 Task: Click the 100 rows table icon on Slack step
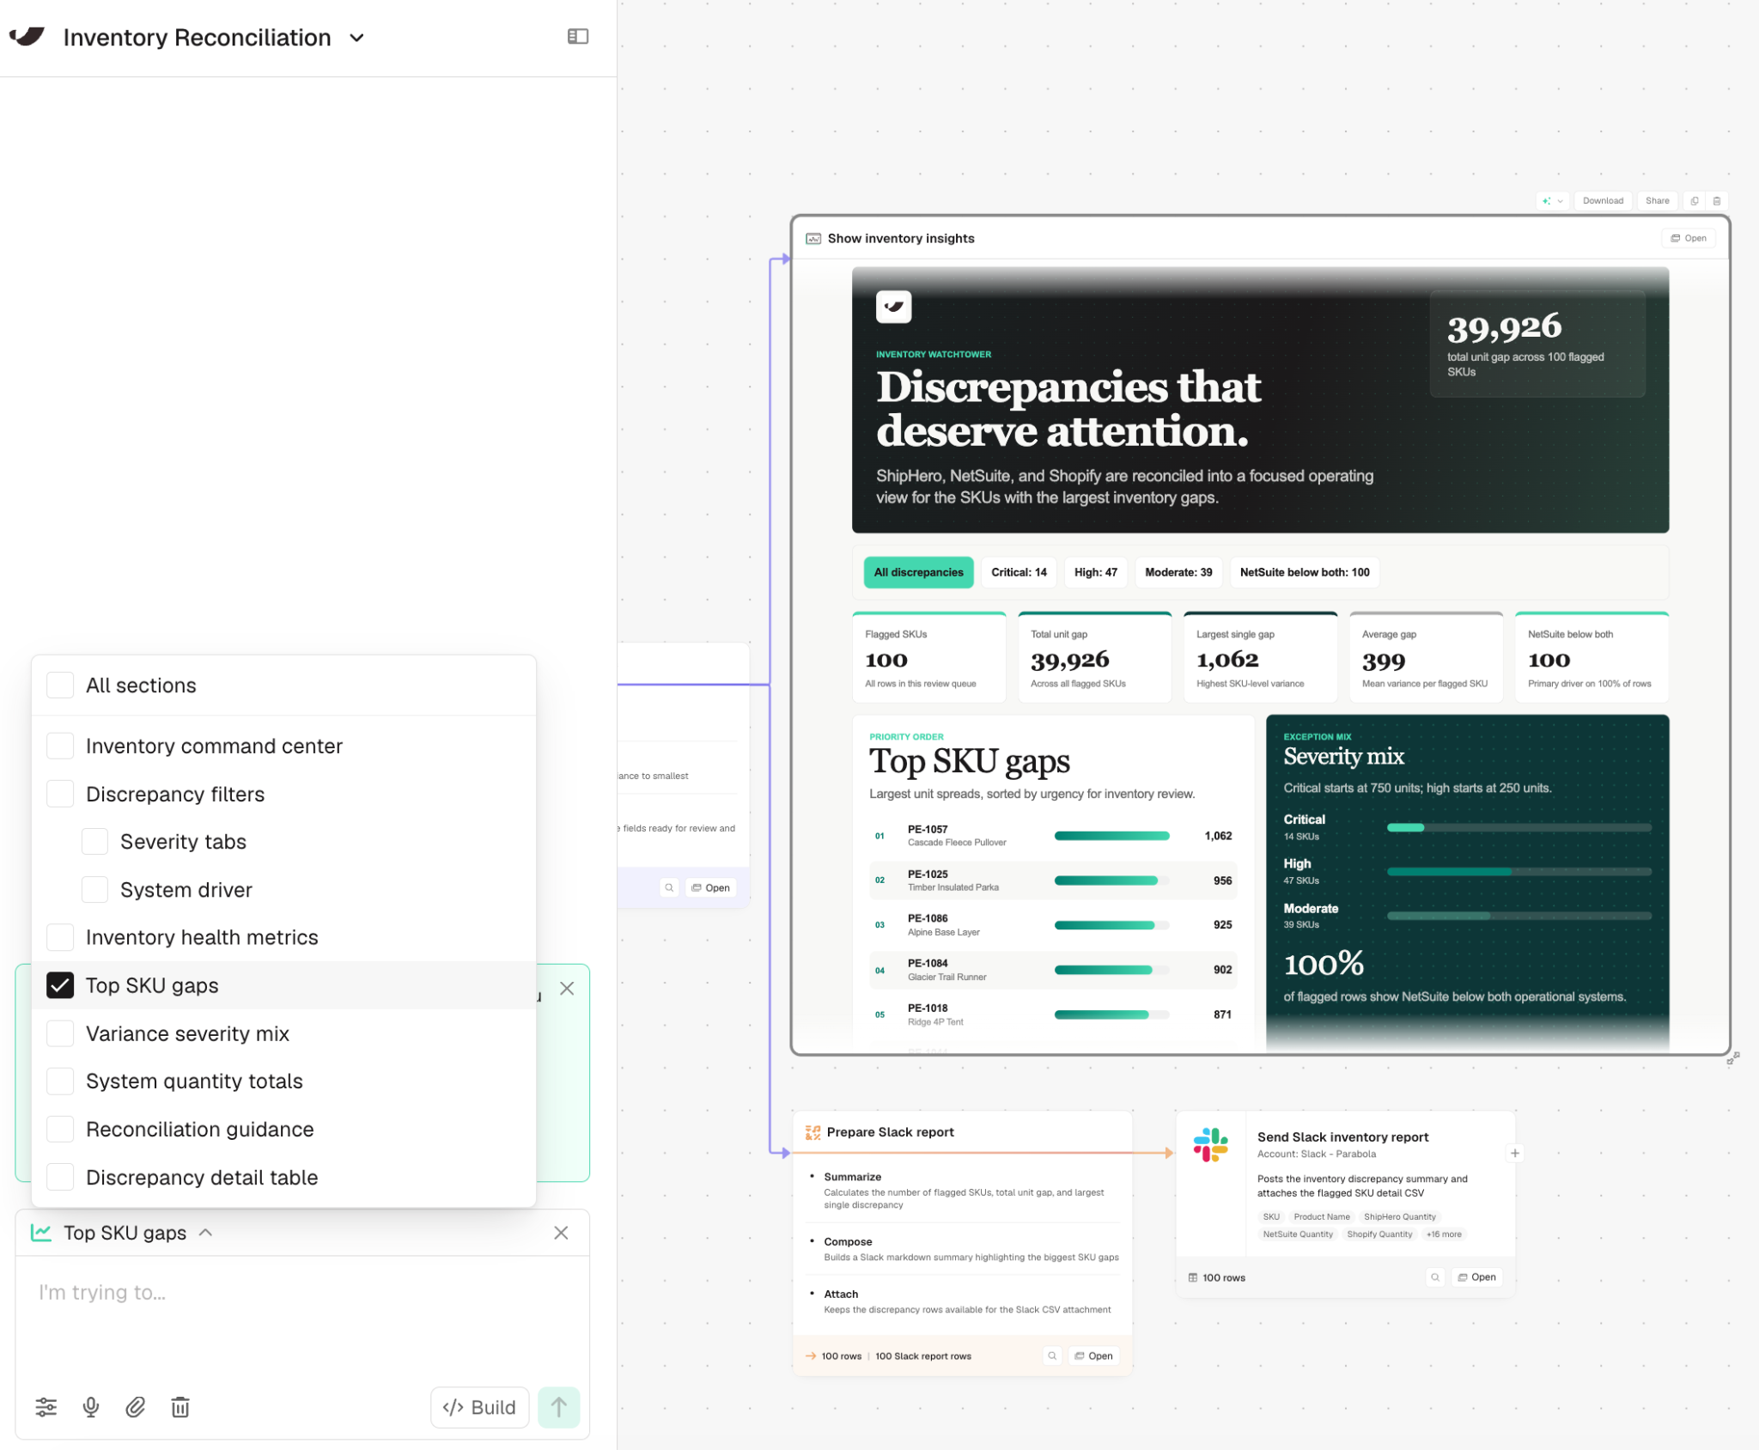click(1193, 1277)
